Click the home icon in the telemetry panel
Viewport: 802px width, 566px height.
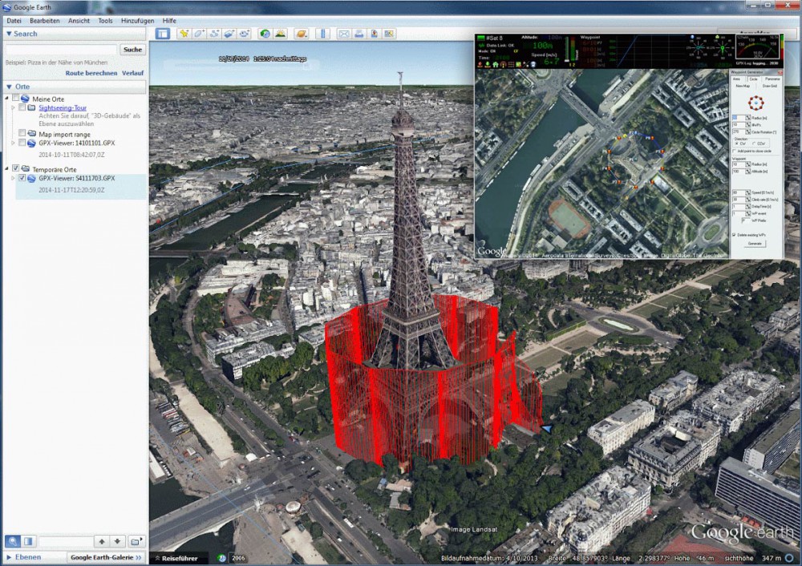click(496, 64)
